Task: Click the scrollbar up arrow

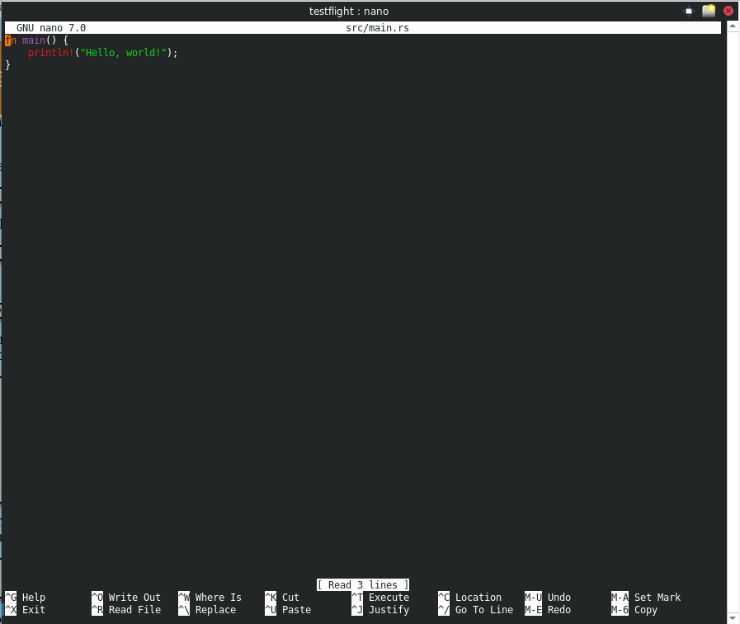Action: click(x=733, y=26)
